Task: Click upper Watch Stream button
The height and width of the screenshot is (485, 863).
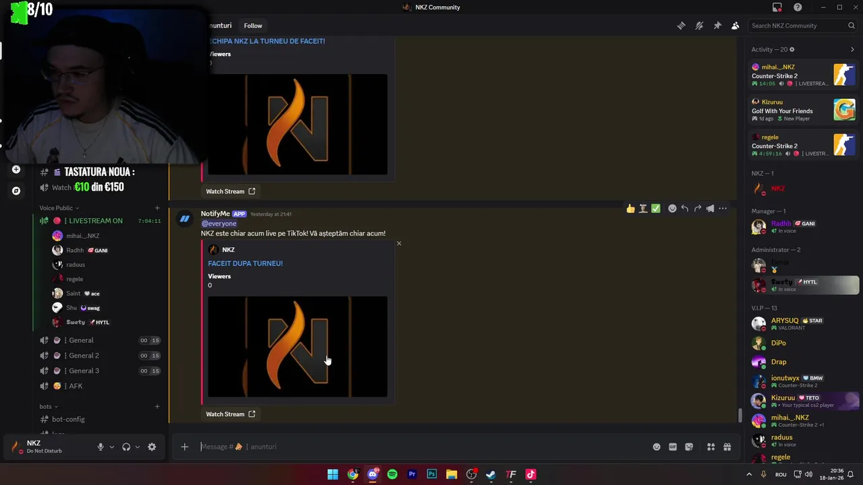Action: [231, 191]
